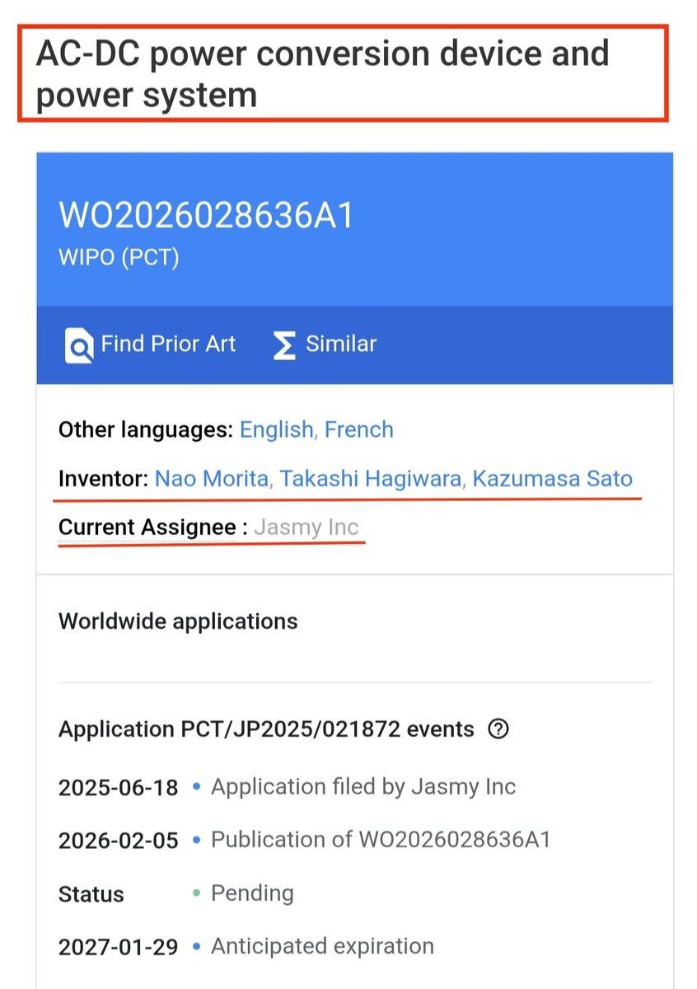The width and height of the screenshot is (697, 989).
Task: Click Anticipated expiration event text
Action: [322, 946]
